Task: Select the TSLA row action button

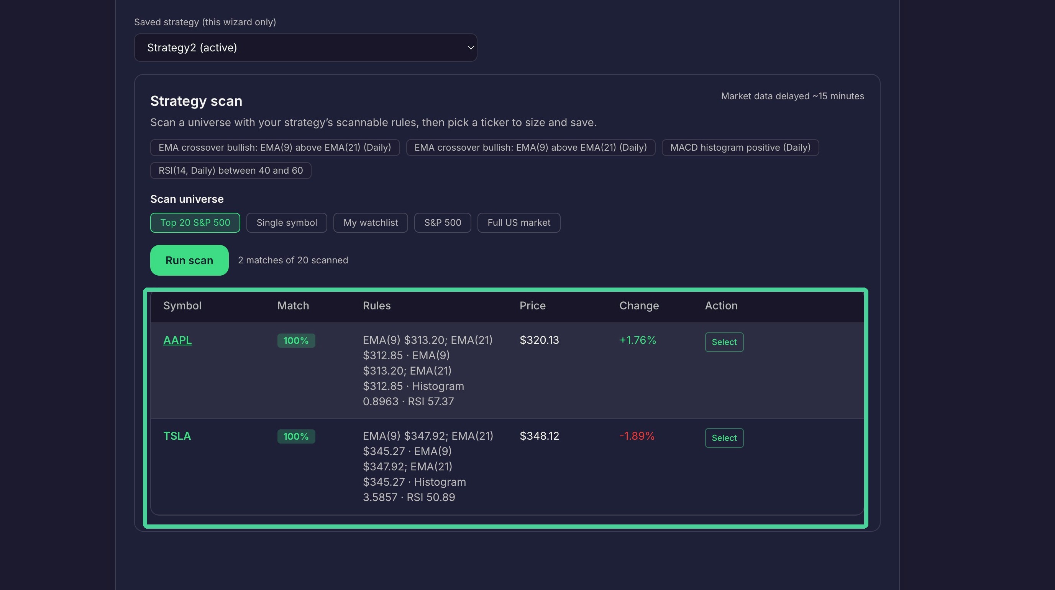Action: pos(724,438)
